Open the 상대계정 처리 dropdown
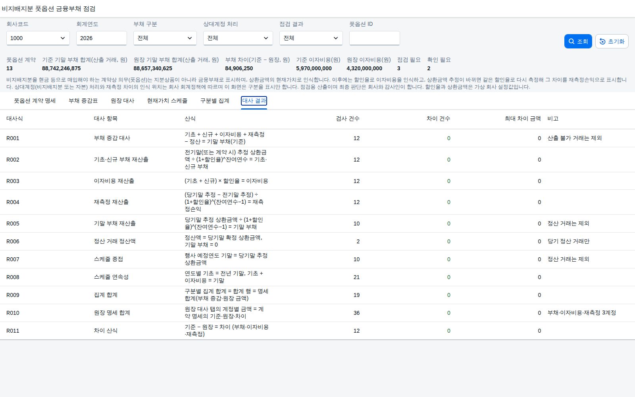 pyautogui.click(x=238, y=38)
